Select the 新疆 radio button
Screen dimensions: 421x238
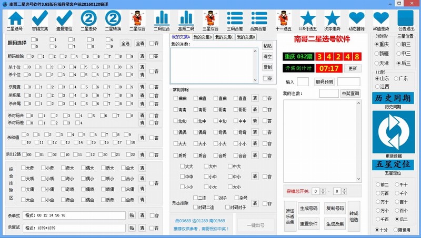(377, 54)
